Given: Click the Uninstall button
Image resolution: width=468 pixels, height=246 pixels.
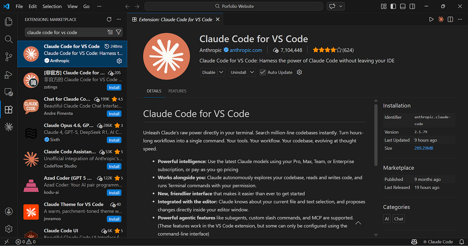Looking at the screenshot, I should click(238, 72).
